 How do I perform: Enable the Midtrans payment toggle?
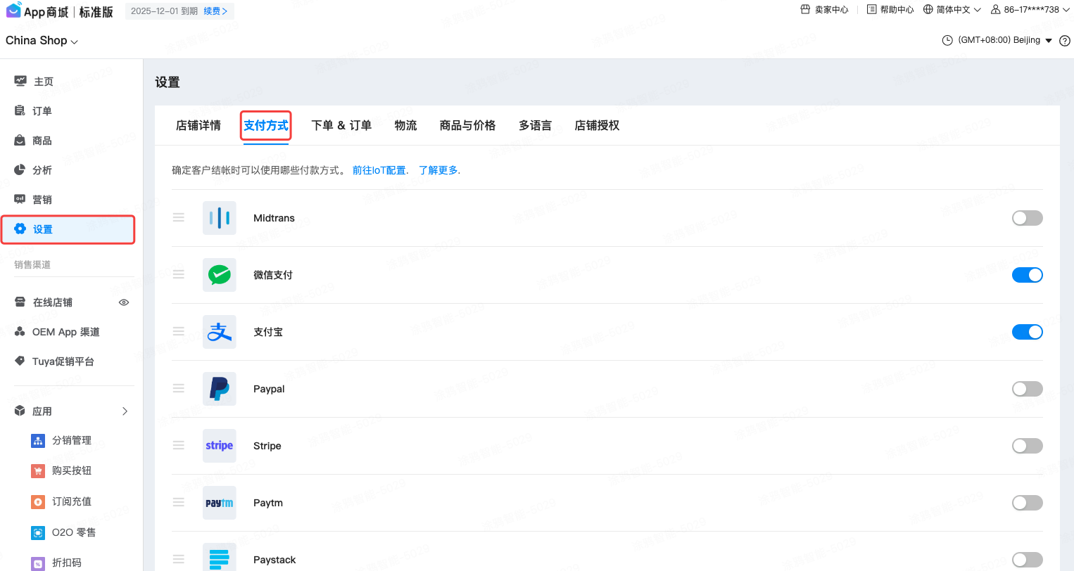coord(1027,218)
